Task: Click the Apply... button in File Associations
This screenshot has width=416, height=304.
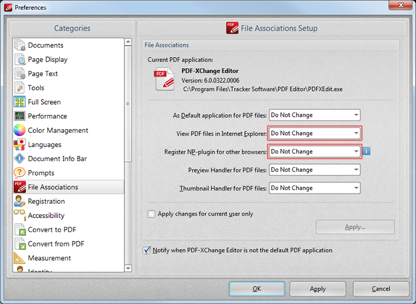Action: (x=355, y=227)
